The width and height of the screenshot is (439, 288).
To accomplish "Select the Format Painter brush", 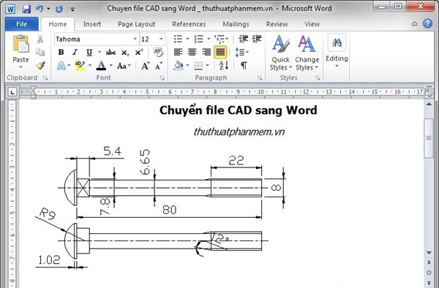I will tap(40, 66).
